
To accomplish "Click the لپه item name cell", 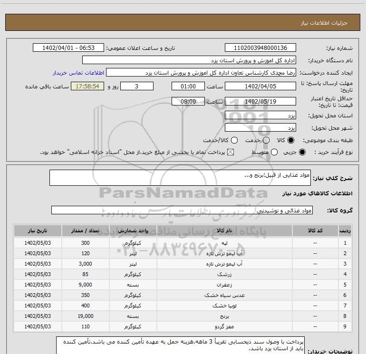I will click(224, 243).
